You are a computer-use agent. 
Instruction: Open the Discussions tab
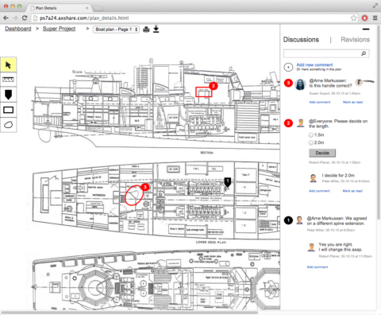click(x=301, y=40)
